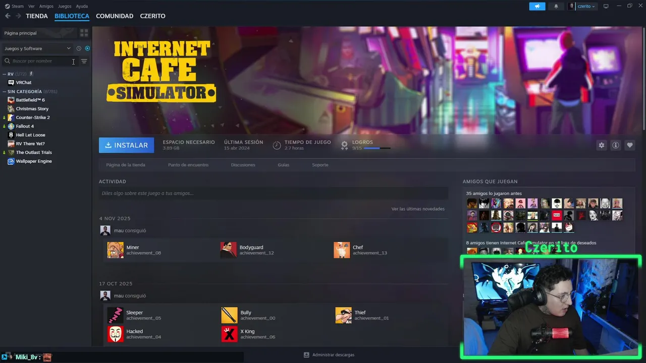Open the Juegos menu
This screenshot has width=646, height=363.
tap(65, 6)
